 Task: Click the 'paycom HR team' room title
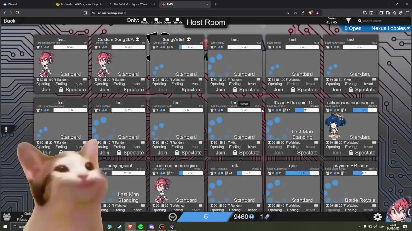[351, 166]
